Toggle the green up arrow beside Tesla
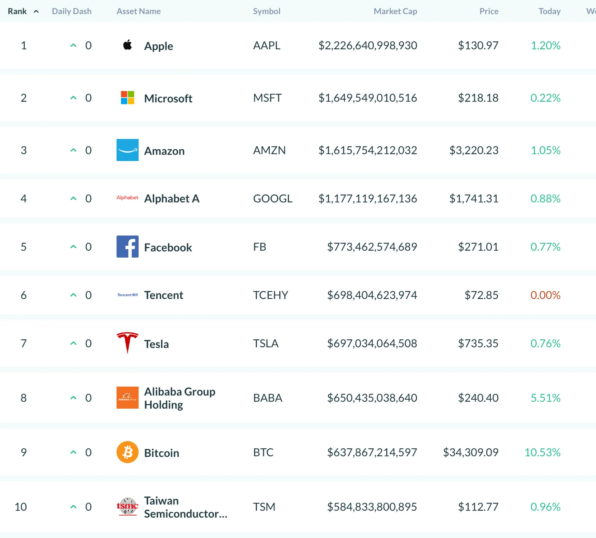 pos(73,343)
